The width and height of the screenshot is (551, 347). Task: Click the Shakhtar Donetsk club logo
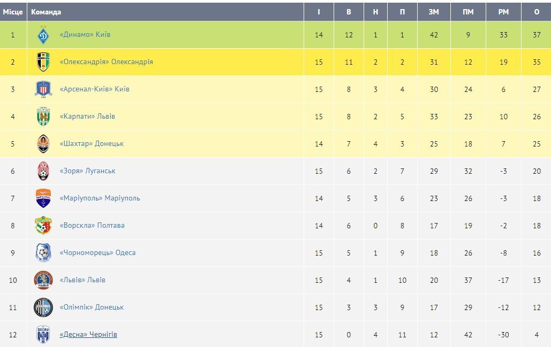(43, 144)
